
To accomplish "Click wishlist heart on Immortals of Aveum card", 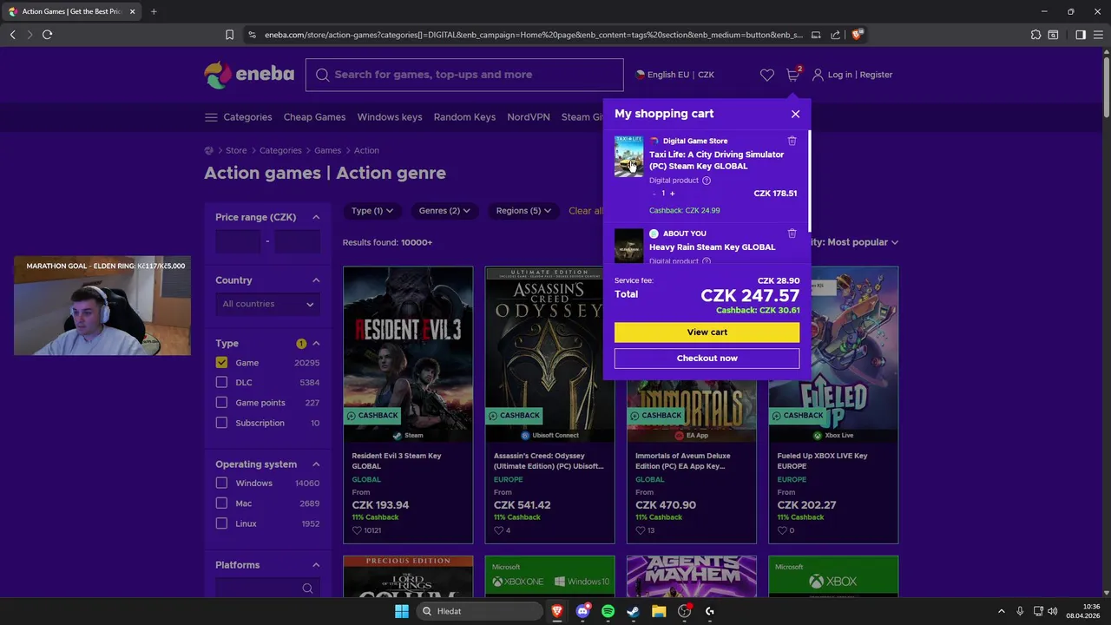I will [640, 530].
